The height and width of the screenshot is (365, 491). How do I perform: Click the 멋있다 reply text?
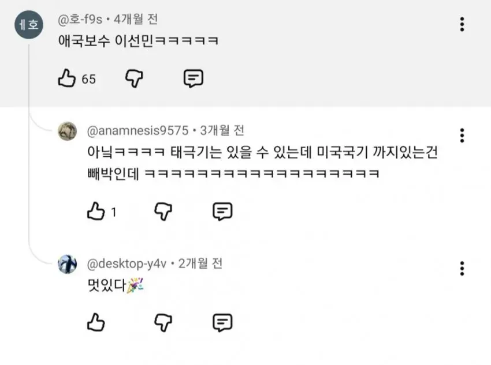[x=106, y=285]
